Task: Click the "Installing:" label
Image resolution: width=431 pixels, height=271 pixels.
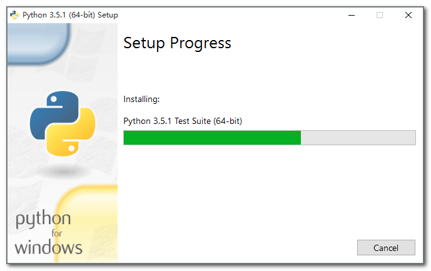Action: pos(141,99)
